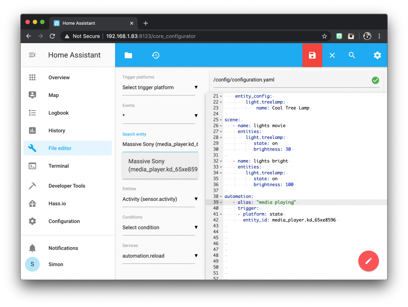Click the Overview grid icon
This screenshot has width=408, height=307.
tap(32, 77)
